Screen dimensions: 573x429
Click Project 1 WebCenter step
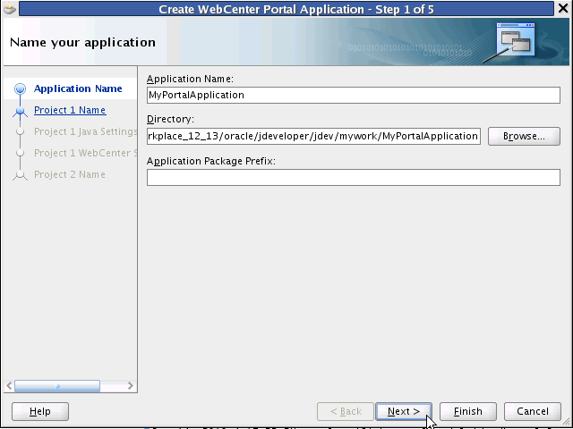point(86,153)
